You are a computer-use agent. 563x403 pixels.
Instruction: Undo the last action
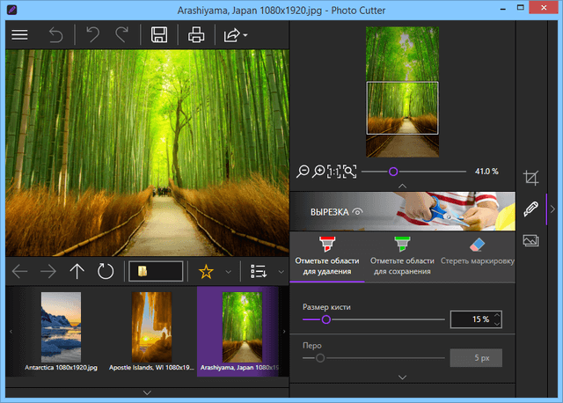(92, 35)
